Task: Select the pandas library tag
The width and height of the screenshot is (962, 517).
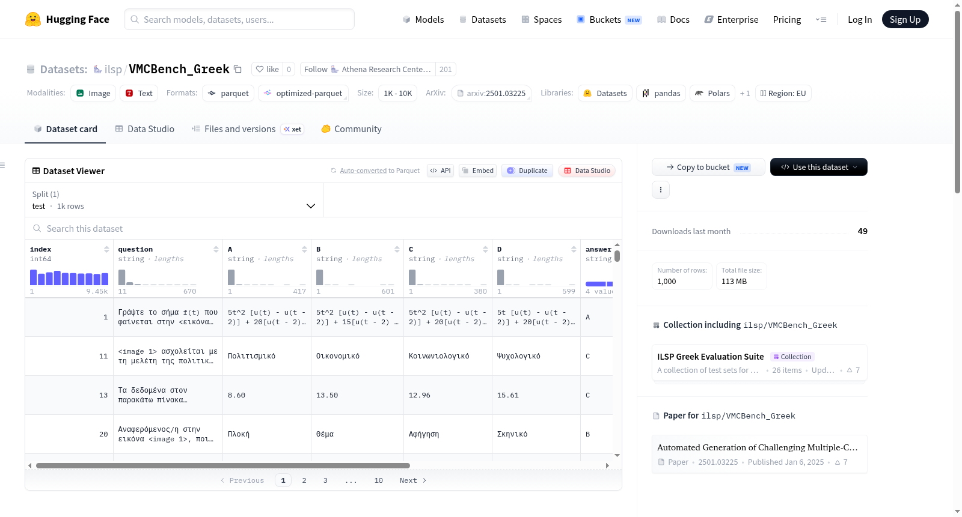Action: click(x=661, y=93)
